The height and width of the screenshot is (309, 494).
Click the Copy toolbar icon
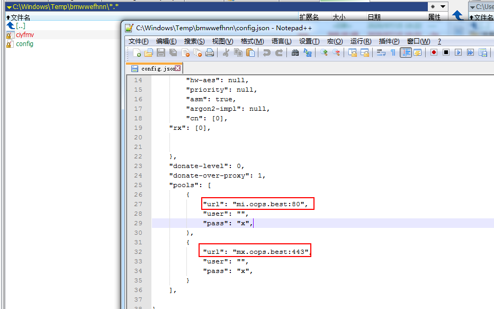coord(238,52)
